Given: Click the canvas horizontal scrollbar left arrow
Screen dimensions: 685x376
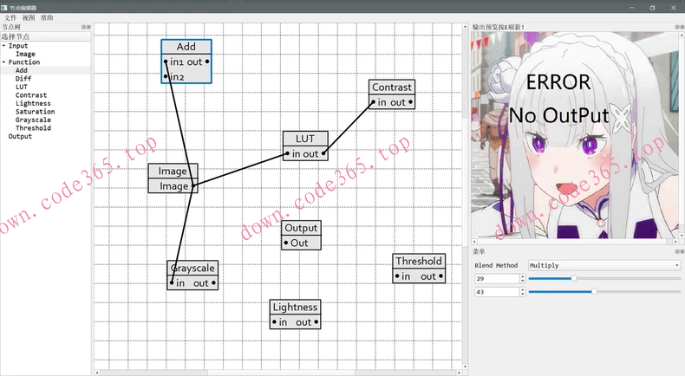Looking at the screenshot, I should point(97,373).
